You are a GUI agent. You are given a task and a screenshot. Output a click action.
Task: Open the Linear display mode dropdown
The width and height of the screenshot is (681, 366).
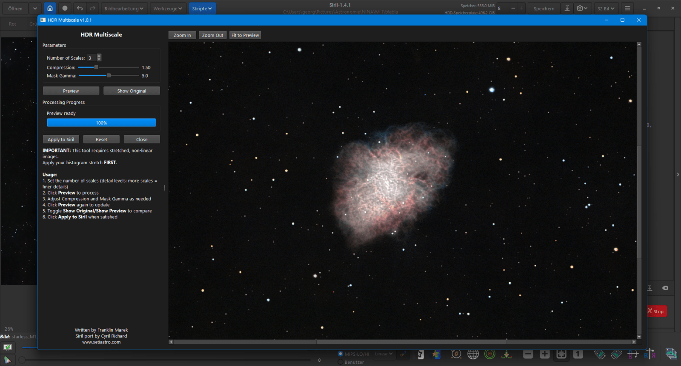click(383, 354)
